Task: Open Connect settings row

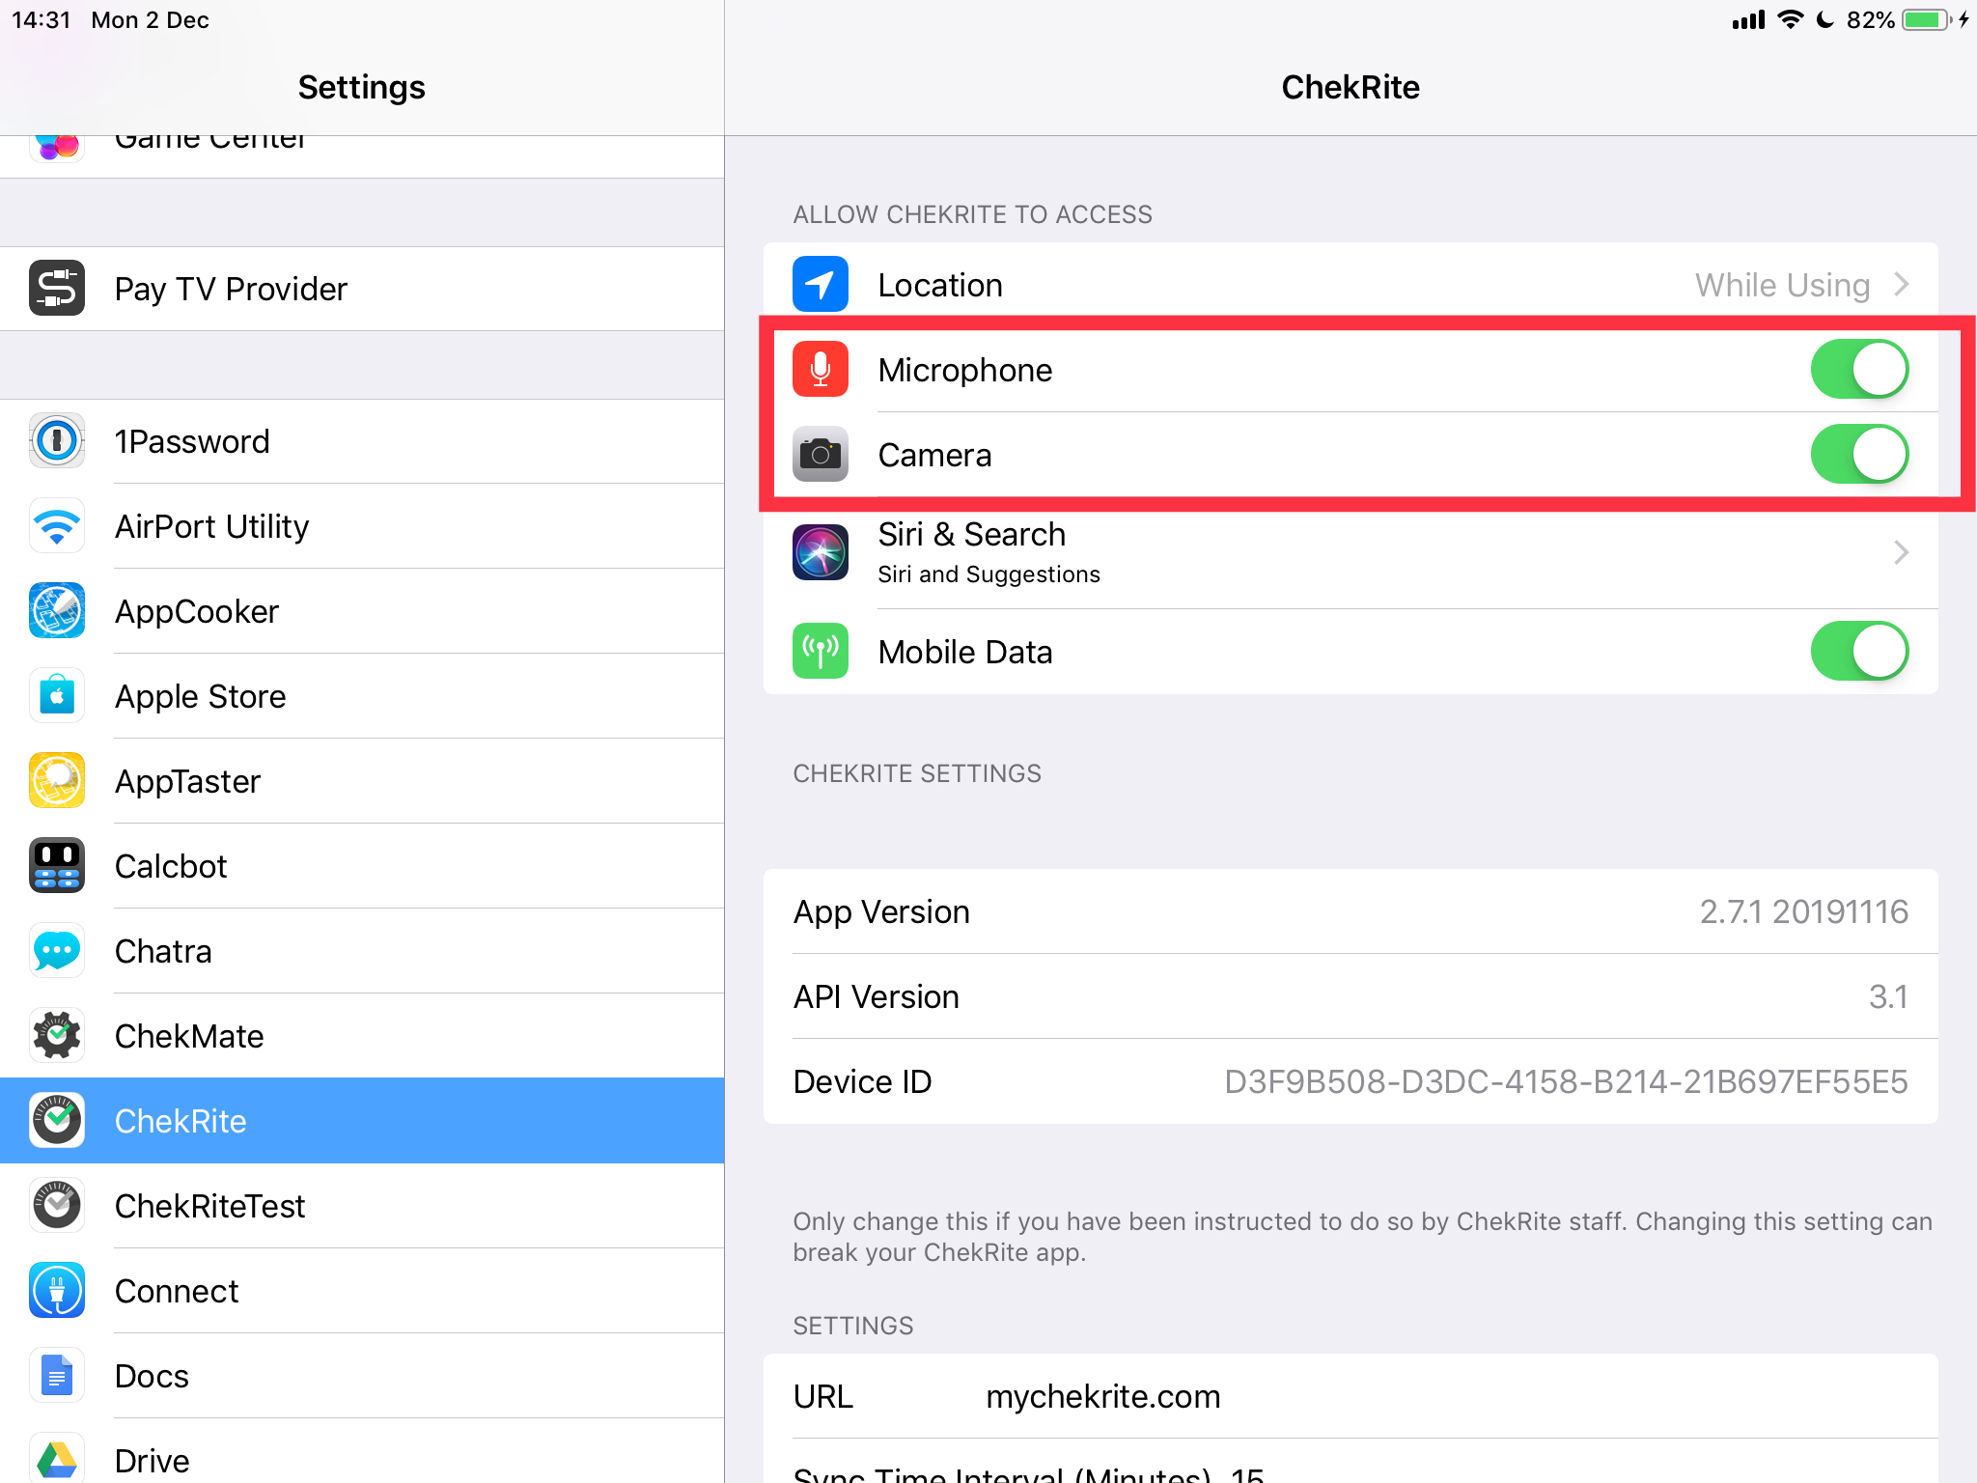Action: click(362, 1291)
